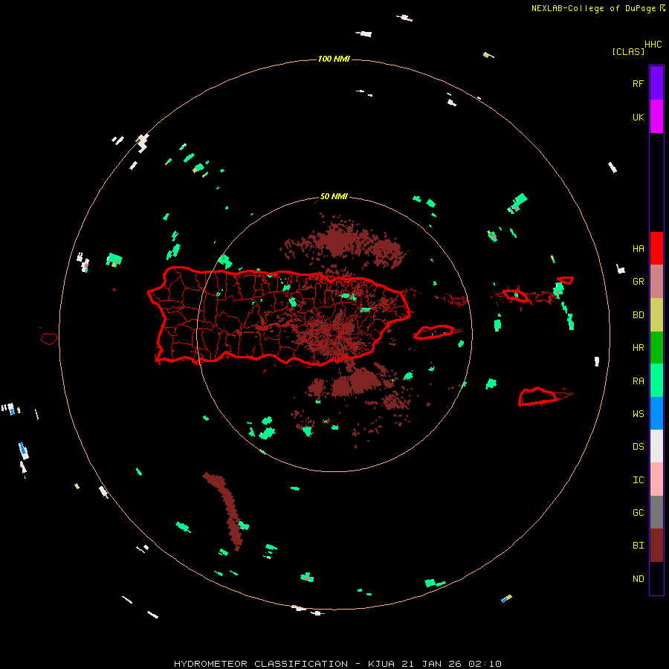Click the UK legend label
The image size is (669, 669).
tap(638, 117)
